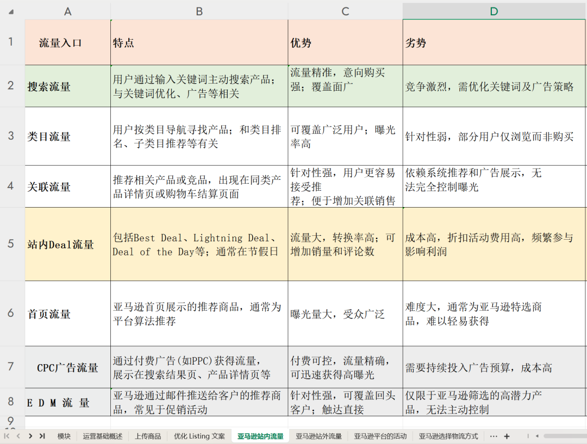The image size is (587, 444).
Task: Select row 1 header
Action: (11, 42)
